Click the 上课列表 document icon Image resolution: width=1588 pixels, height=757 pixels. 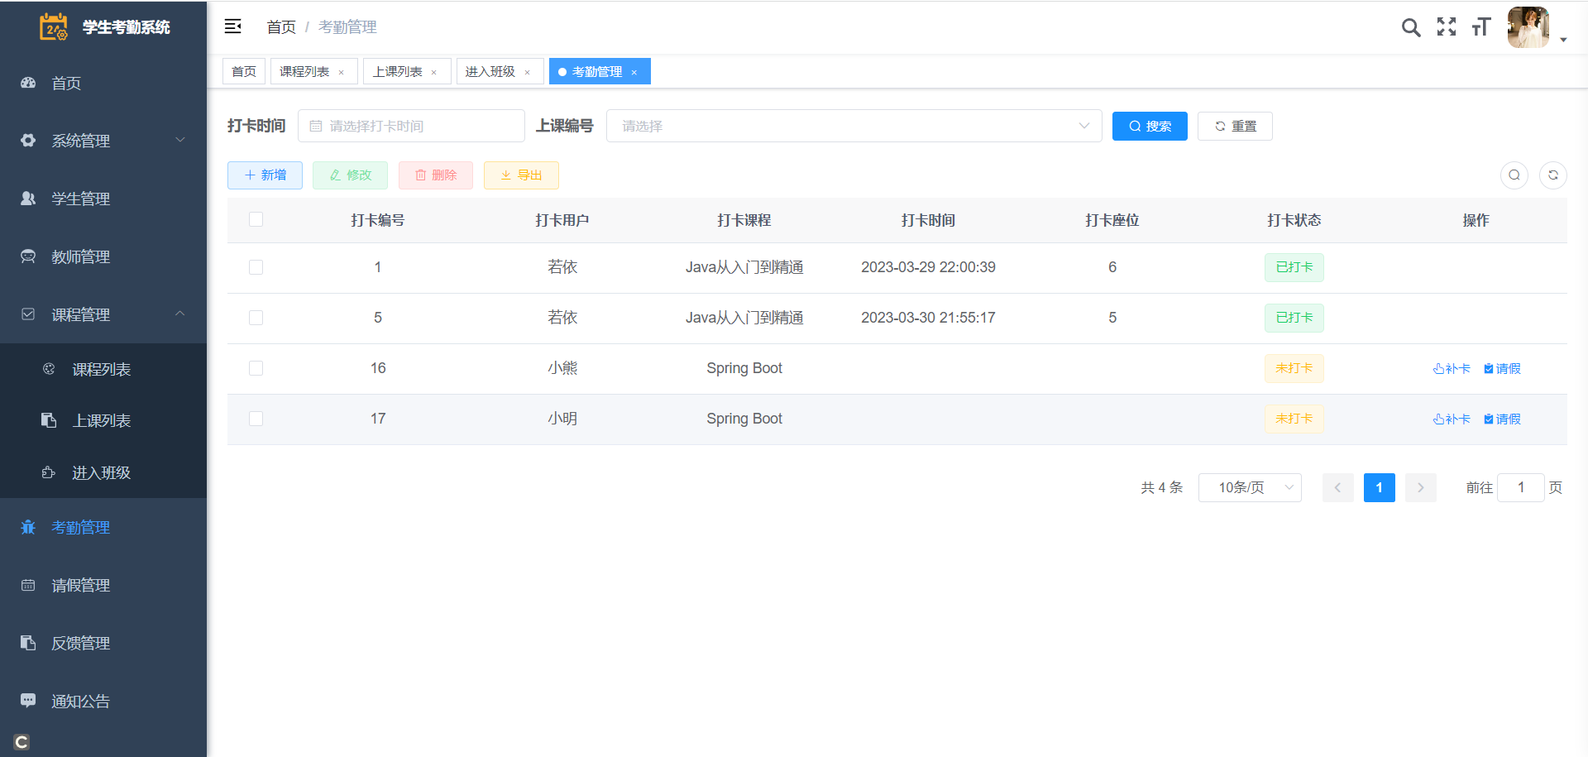point(49,420)
